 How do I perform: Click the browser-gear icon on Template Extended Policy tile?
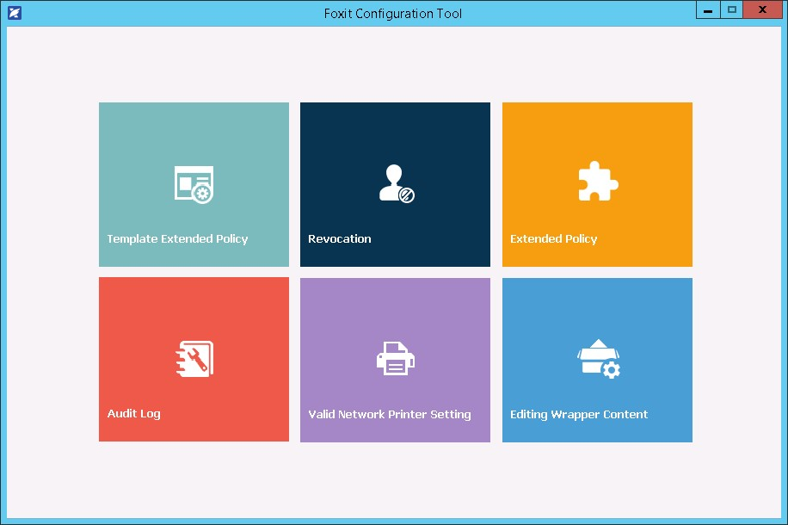194,183
